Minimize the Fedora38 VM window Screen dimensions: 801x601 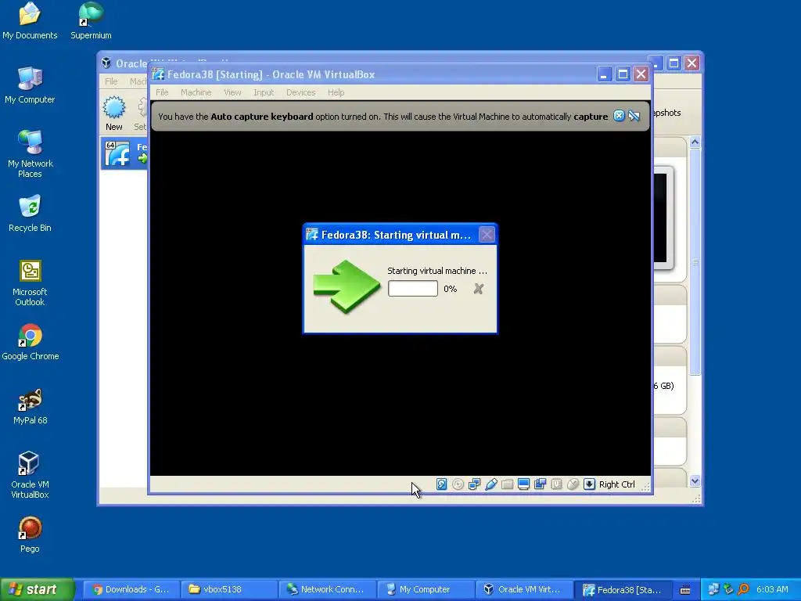pos(605,74)
